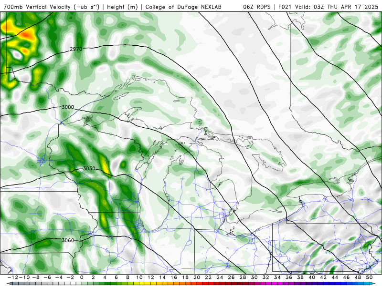Image resolution: width=382 pixels, height=286 pixels.
Task: Click the "700mb Vertical Velocity" title text
Action: tap(37, 7)
